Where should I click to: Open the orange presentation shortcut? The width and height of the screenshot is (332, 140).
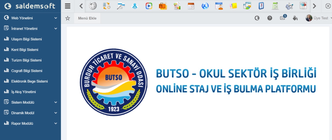pyautogui.click(x=163, y=6)
